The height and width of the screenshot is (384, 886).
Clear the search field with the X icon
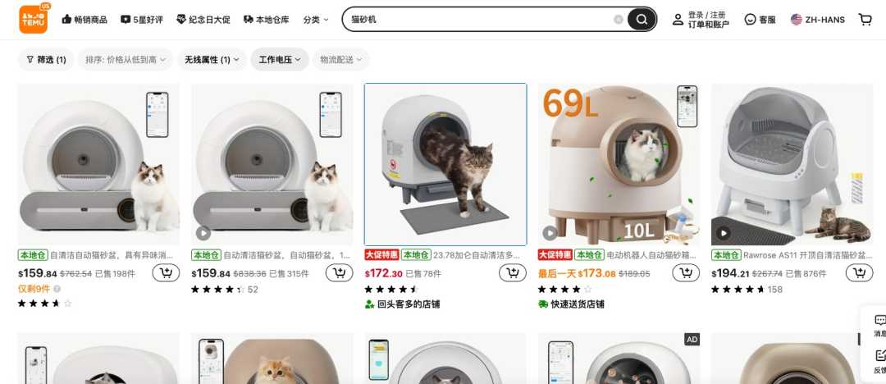pos(619,19)
